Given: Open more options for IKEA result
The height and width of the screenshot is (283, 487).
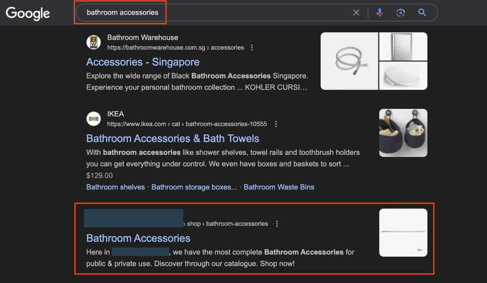Looking at the screenshot, I should click(276, 124).
